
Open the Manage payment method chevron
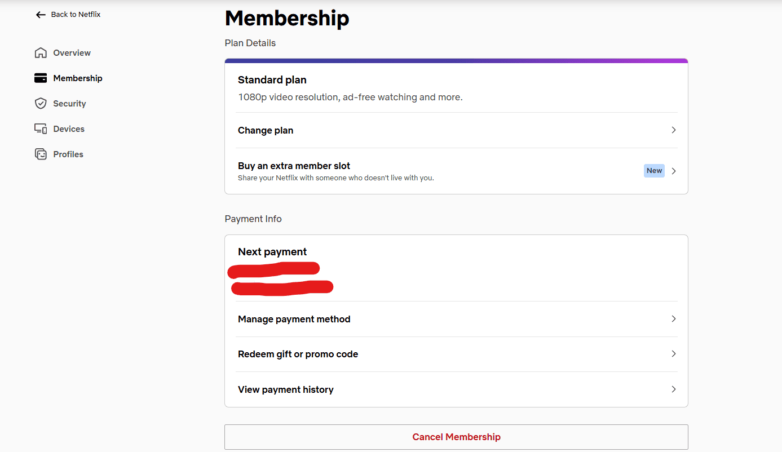673,319
